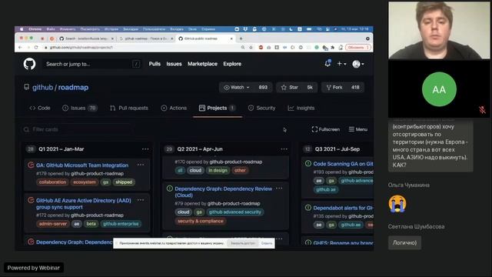Open the github owner link

tap(43, 87)
